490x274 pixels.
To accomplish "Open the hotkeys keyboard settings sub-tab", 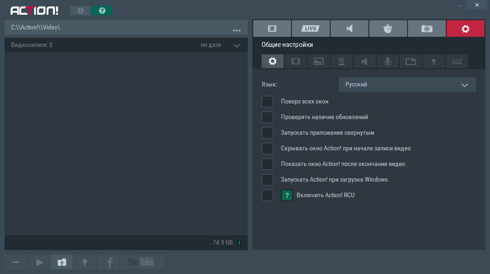I will 456,61.
